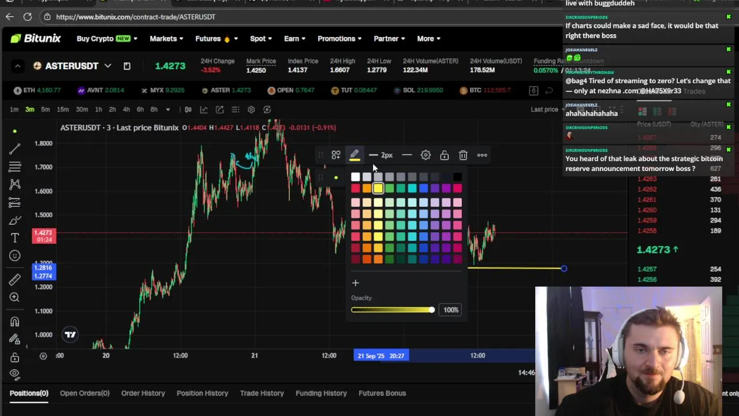Switch to Futures Bonus tab

[382, 393]
